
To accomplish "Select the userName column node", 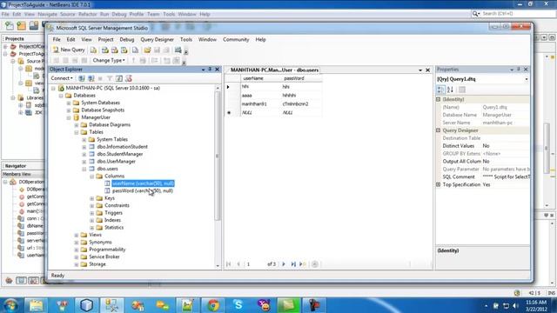I will [143, 183].
